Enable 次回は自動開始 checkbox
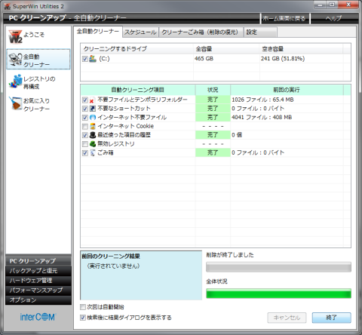 83,307
